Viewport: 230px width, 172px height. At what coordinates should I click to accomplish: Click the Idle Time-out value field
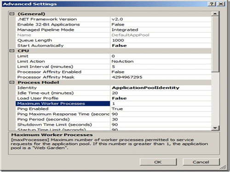coord(161,93)
